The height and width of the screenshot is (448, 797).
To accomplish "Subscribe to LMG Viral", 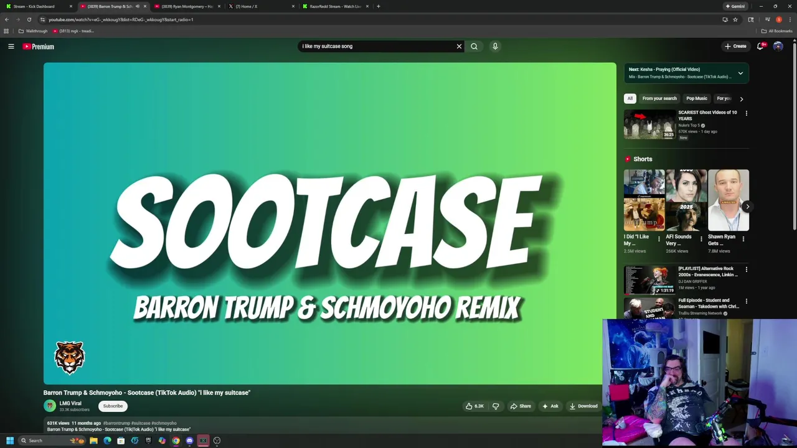I will [113, 406].
